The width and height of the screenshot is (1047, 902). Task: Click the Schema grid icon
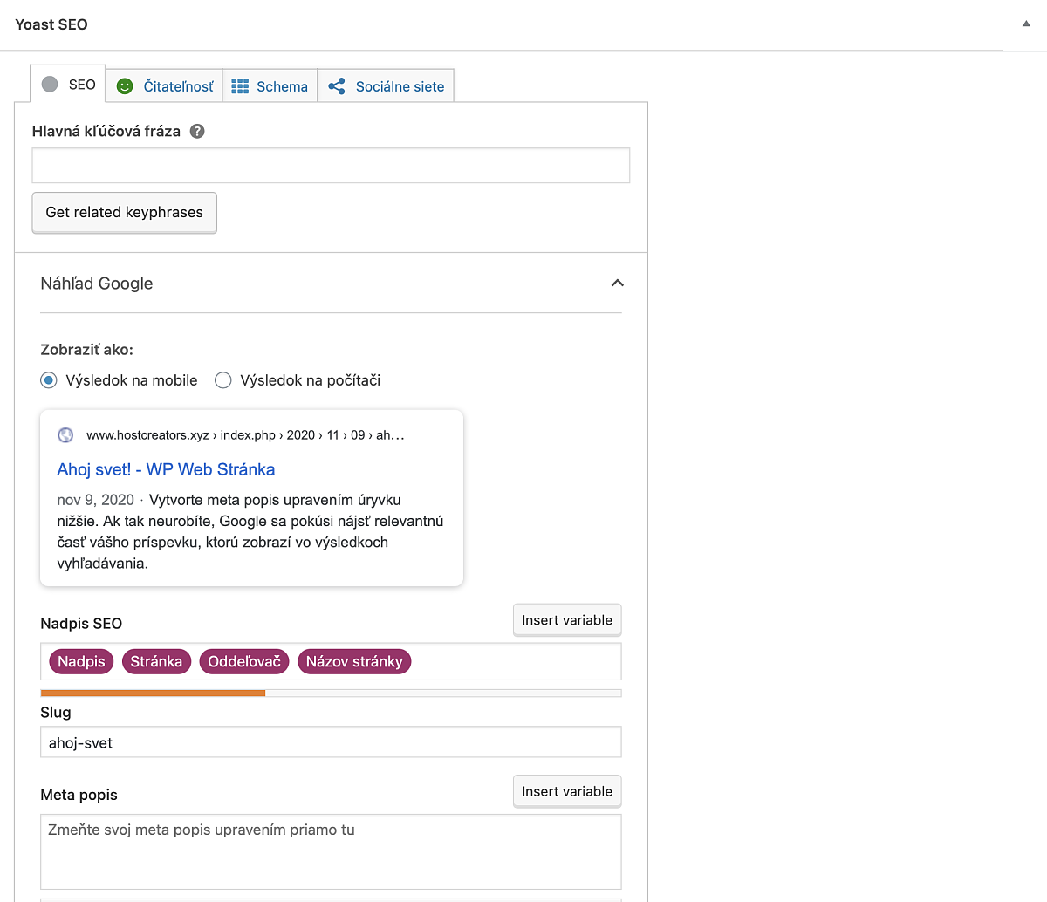coord(240,86)
